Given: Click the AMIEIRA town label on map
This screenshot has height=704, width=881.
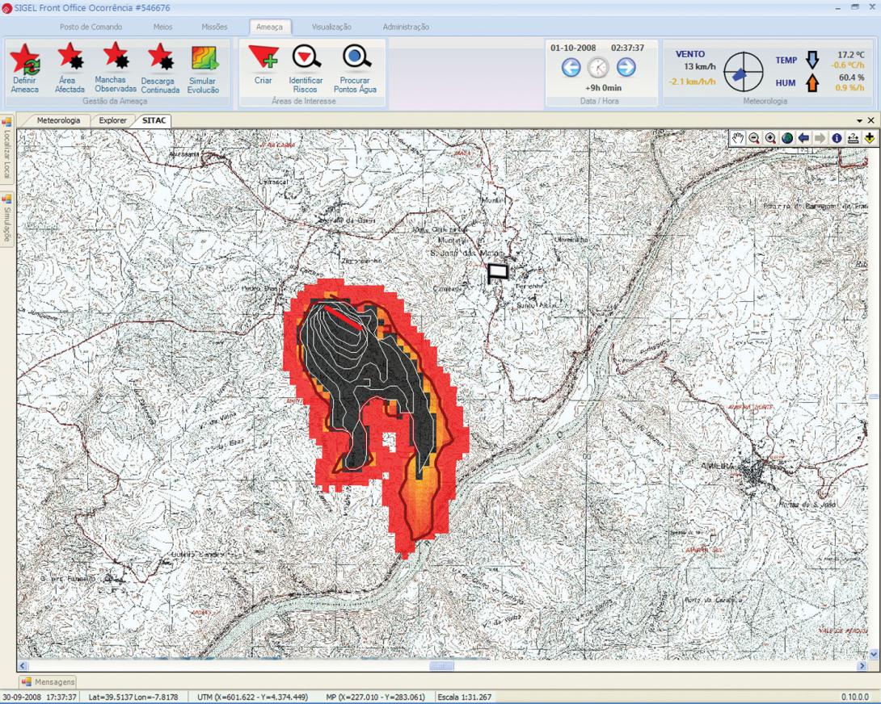Looking at the screenshot, I should [x=718, y=466].
